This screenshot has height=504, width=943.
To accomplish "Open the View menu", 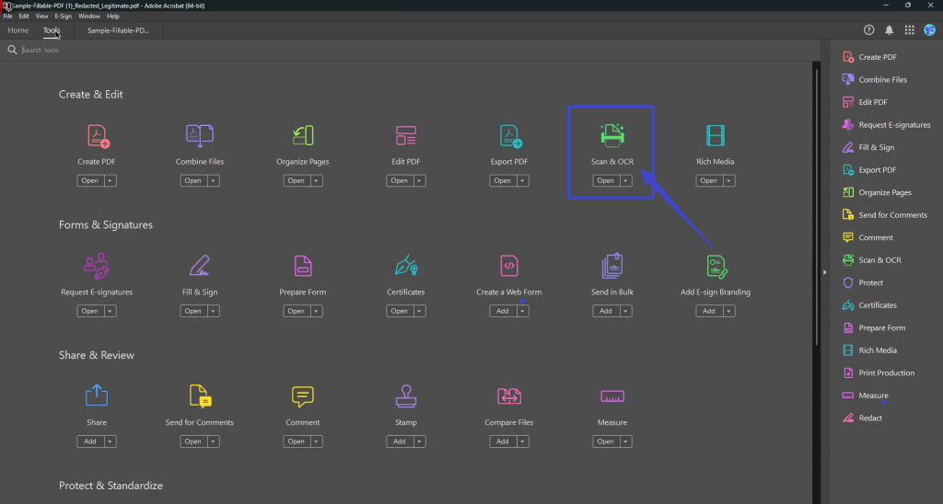I will 41,17.
